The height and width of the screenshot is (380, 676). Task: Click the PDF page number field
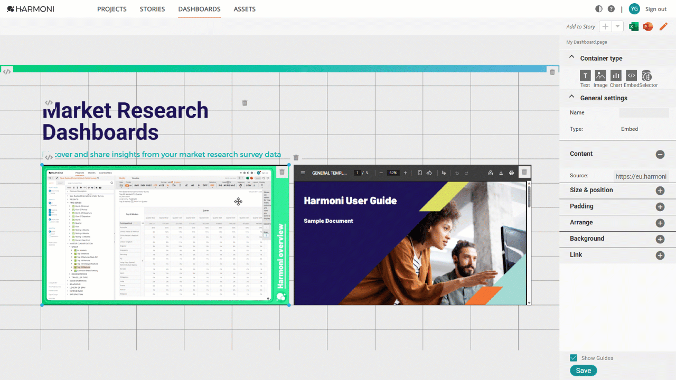pyautogui.click(x=357, y=173)
